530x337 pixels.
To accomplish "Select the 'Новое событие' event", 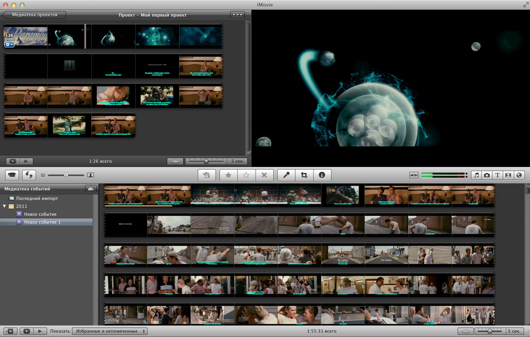I will [x=40, y=214].
